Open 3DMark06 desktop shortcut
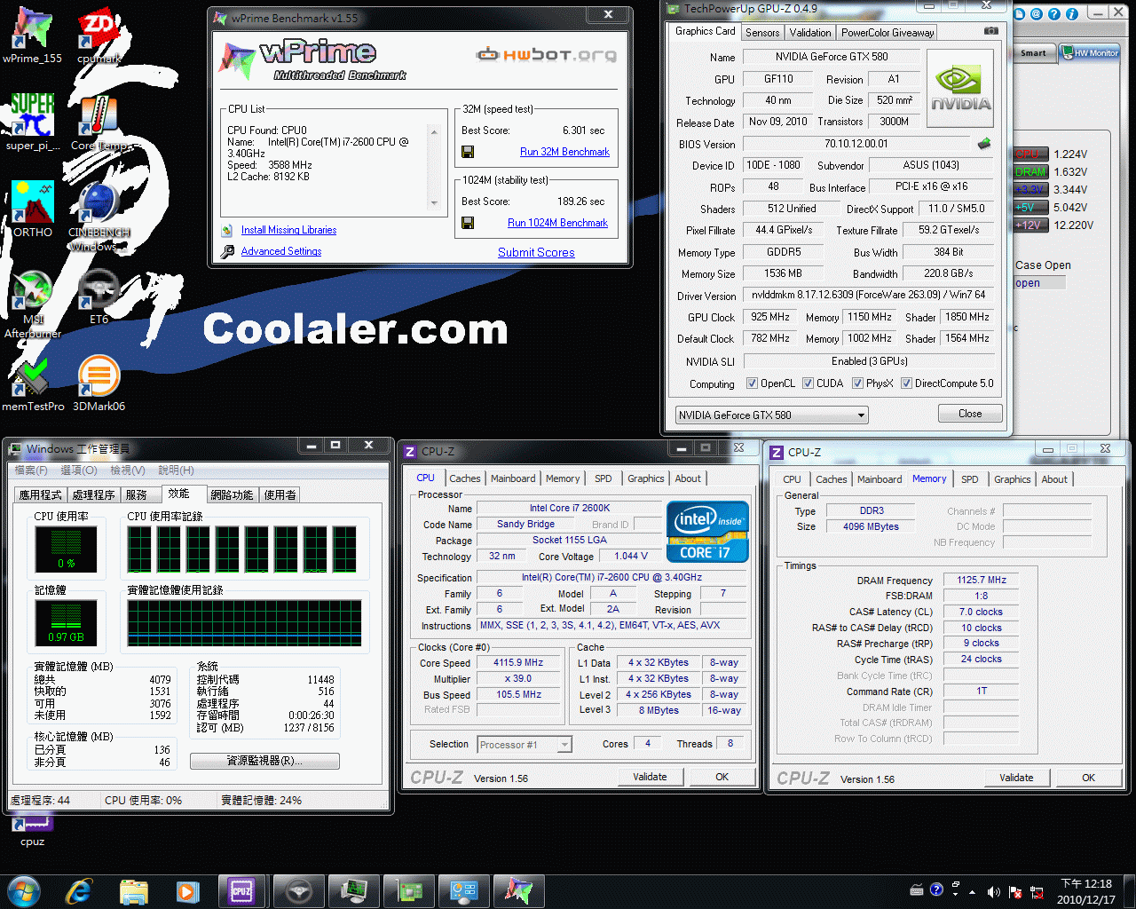Screen dimensions: 1136x909 (99, 383)
